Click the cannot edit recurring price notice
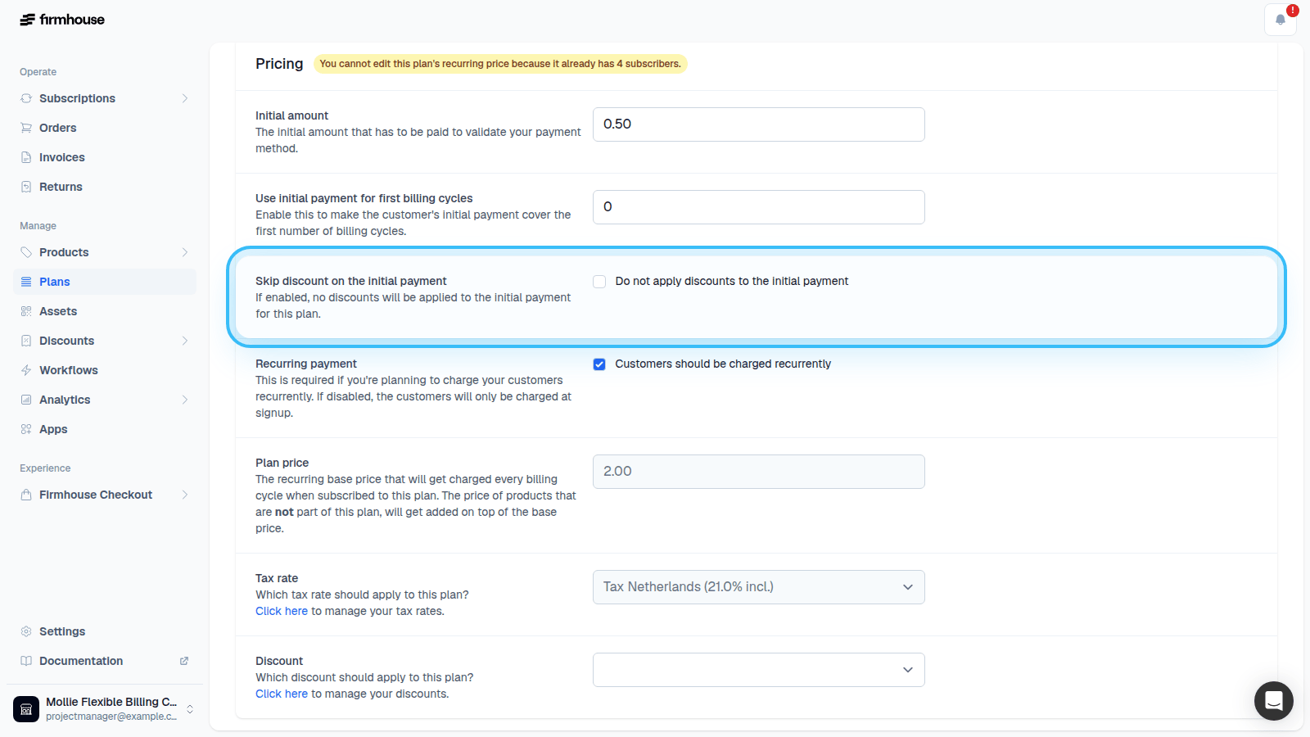Screen dimensions: 1310x737 pos(500,64)
